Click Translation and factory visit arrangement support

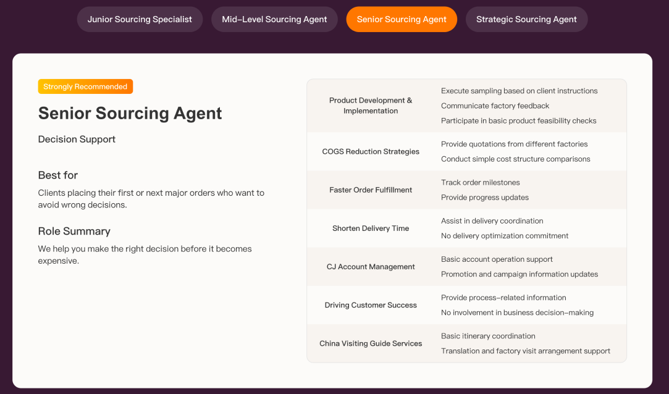525,350
